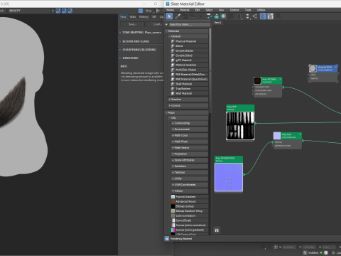341x256 pixels.
Task: Click the second zoom icon in frame buffer
Action: point(64,11)
